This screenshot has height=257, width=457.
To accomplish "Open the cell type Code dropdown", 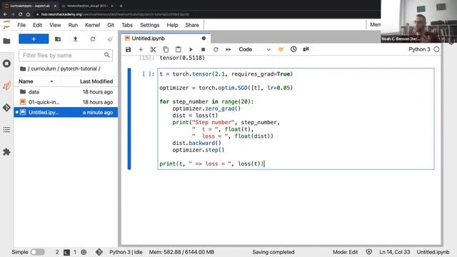I will coord(254,49).
